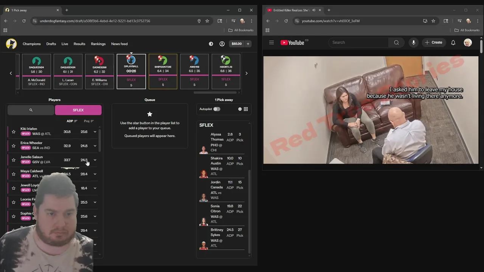
Task: View the $85.00 balance button
Action: pyautogui.click(x=237, y=44)
